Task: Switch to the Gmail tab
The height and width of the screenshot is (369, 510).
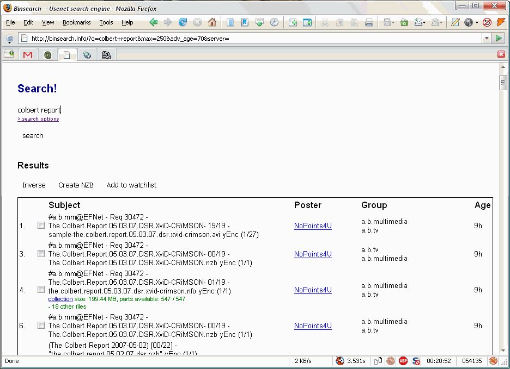Action: 28,54
